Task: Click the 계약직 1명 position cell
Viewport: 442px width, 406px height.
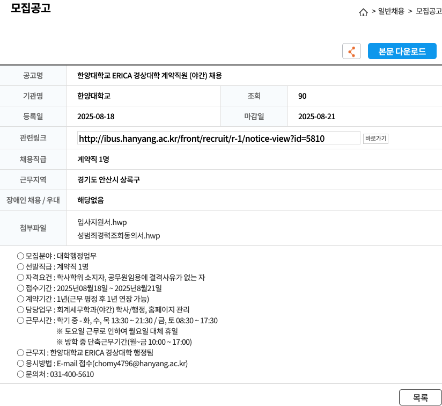Action: [93, 160]
